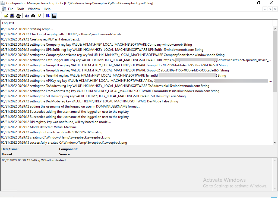Screen dimensions: 278x198
Task: Open the Help menu
Action: click(47, 9)
